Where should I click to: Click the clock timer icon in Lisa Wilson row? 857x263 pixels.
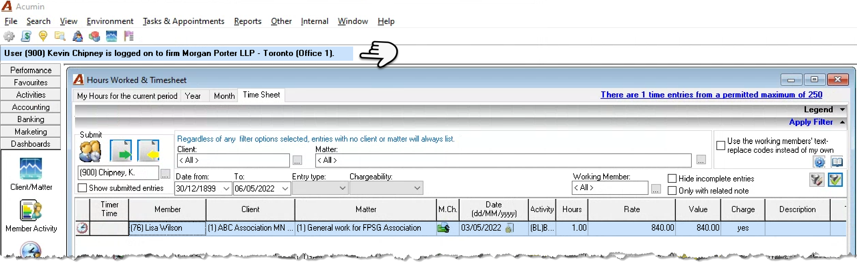point(82,228)
